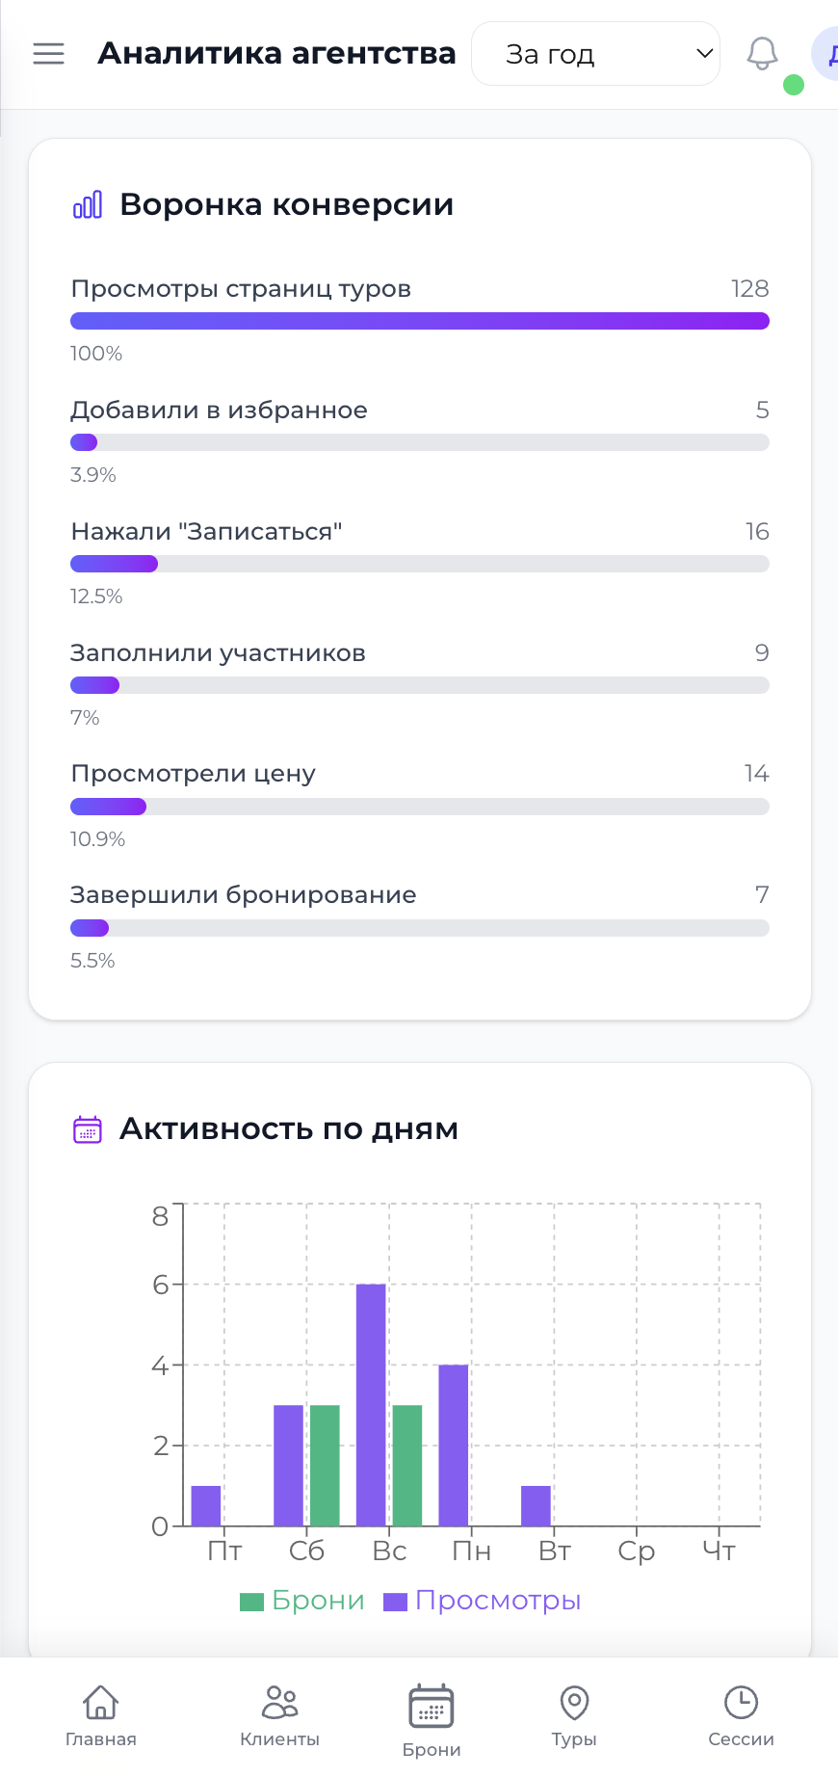The height and width of the screenshot is (1777, 838).
Task: Click the user avatar in the header
Action: (827, 54)
